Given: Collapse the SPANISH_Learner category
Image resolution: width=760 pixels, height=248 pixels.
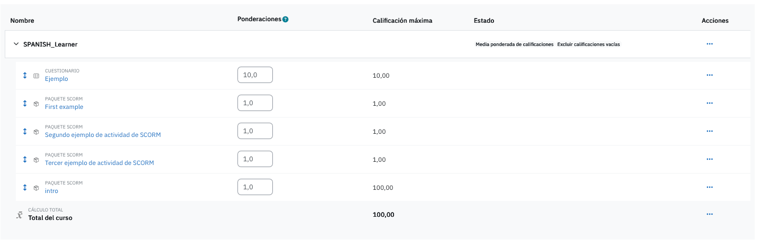Looking at the screenshot, I should [16, 44].
